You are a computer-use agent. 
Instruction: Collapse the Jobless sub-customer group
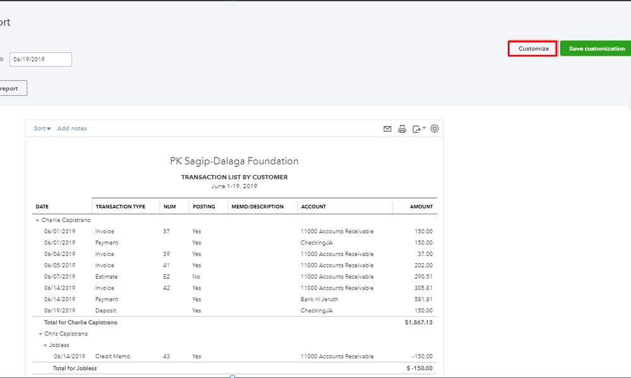[45, 345]
